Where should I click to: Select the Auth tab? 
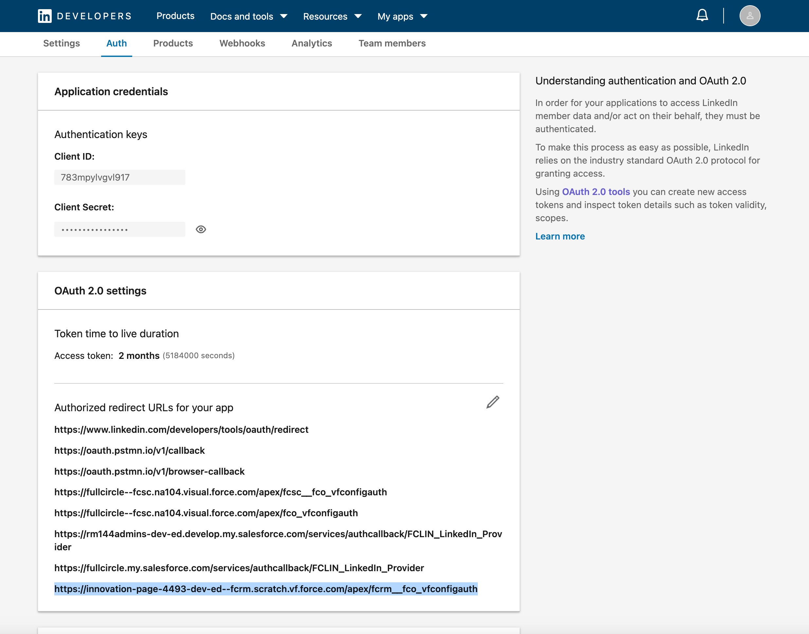point(117,44)
